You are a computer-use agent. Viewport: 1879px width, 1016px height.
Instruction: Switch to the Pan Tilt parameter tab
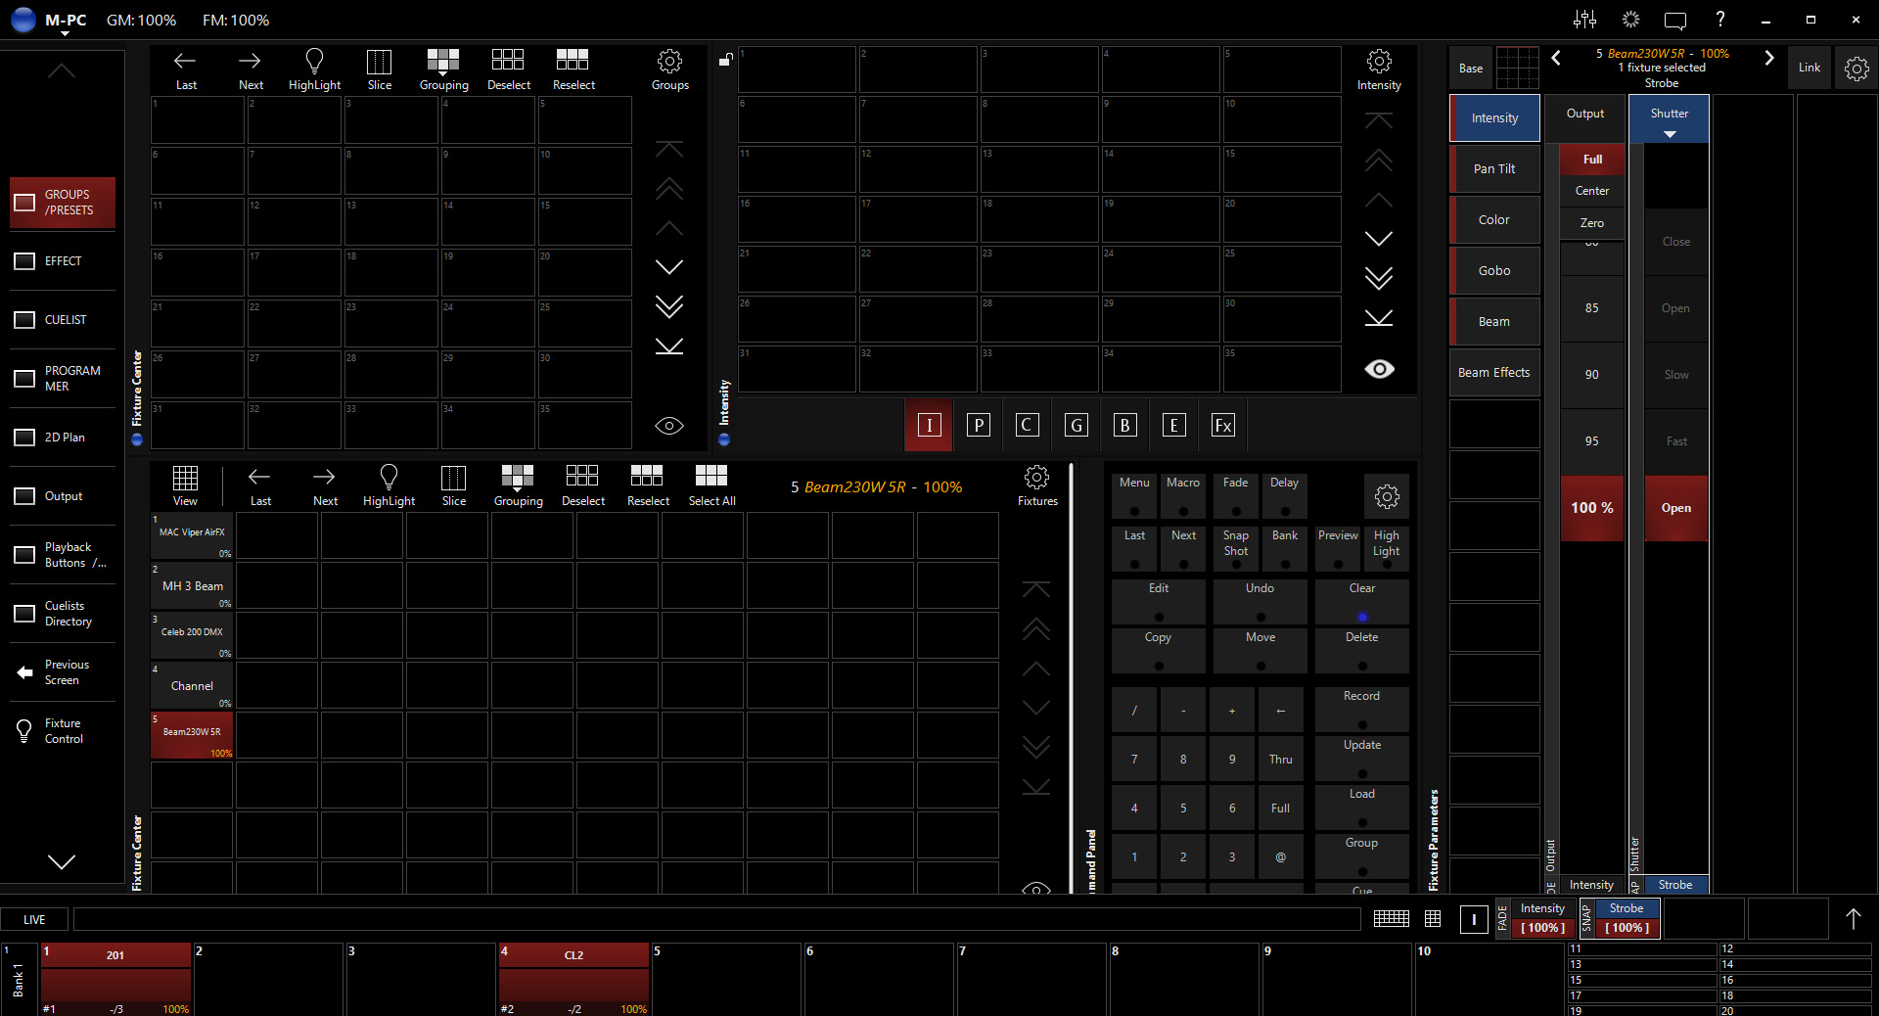pos(1493,169)
